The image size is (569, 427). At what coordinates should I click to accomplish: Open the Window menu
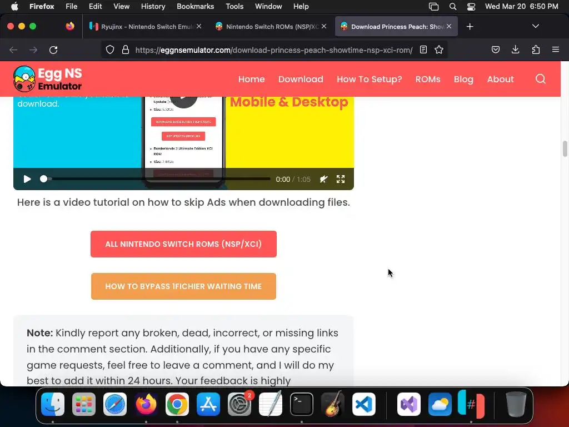point(268,6)
